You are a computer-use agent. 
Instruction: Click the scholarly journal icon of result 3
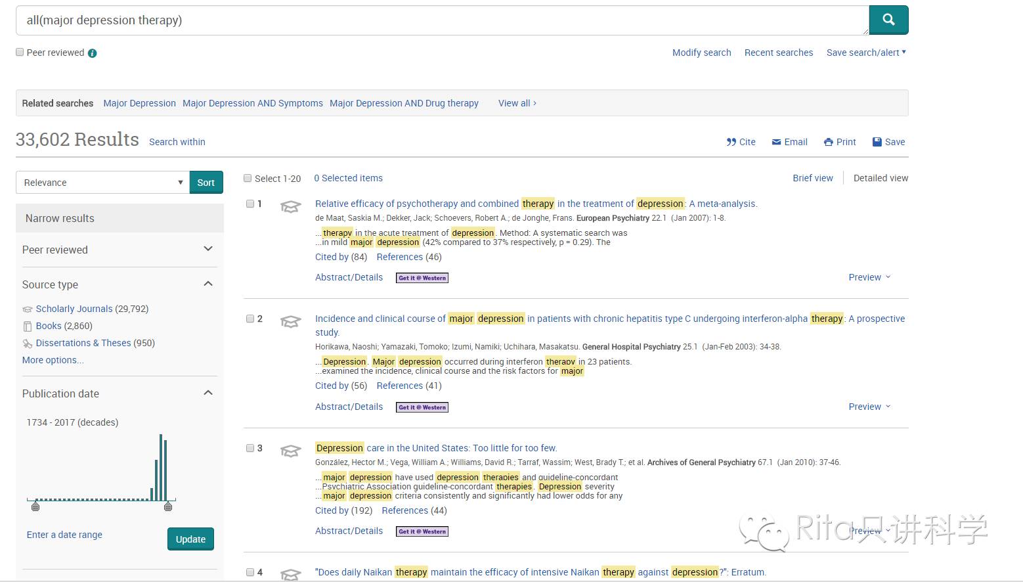[x=290, y=451]
